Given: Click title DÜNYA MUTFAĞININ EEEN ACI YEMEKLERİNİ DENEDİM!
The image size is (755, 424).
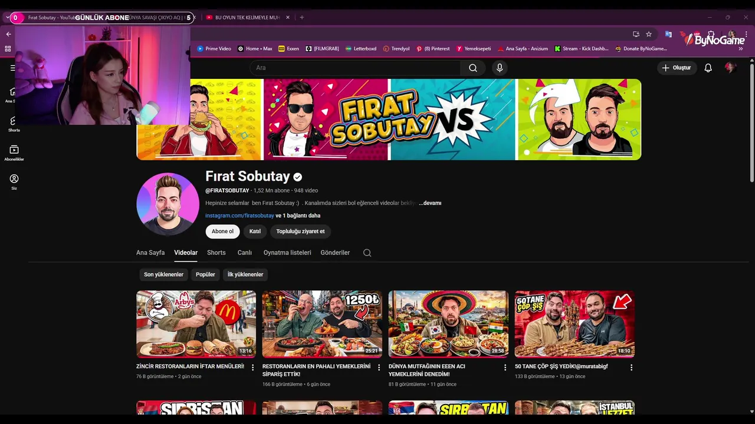Looking at the screenshot, I should (x=427, y=370).
